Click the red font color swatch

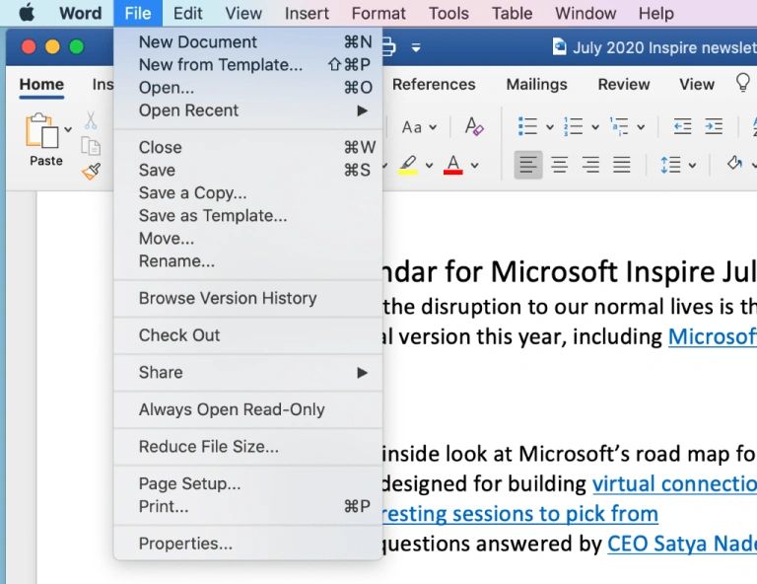[453, 165]
